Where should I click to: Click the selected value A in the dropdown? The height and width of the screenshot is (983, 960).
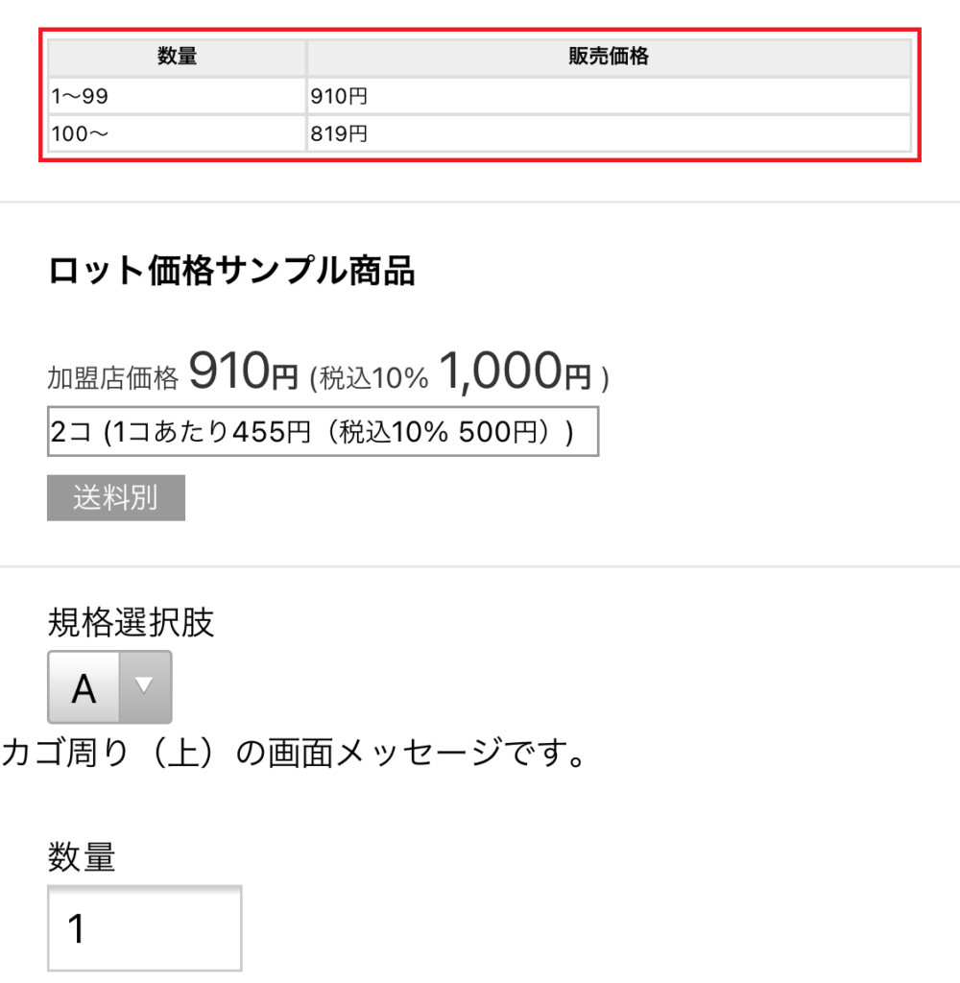(84, 687)
